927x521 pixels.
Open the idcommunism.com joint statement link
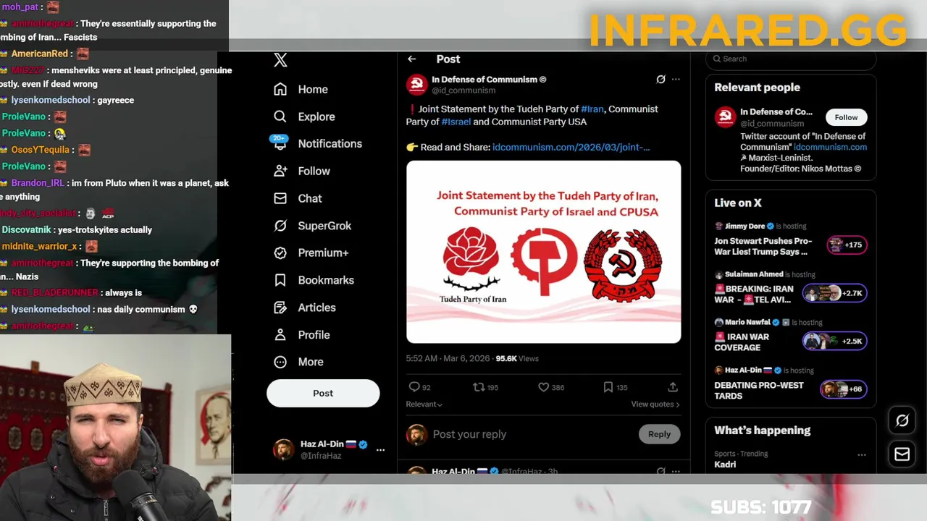pos(571,147)
